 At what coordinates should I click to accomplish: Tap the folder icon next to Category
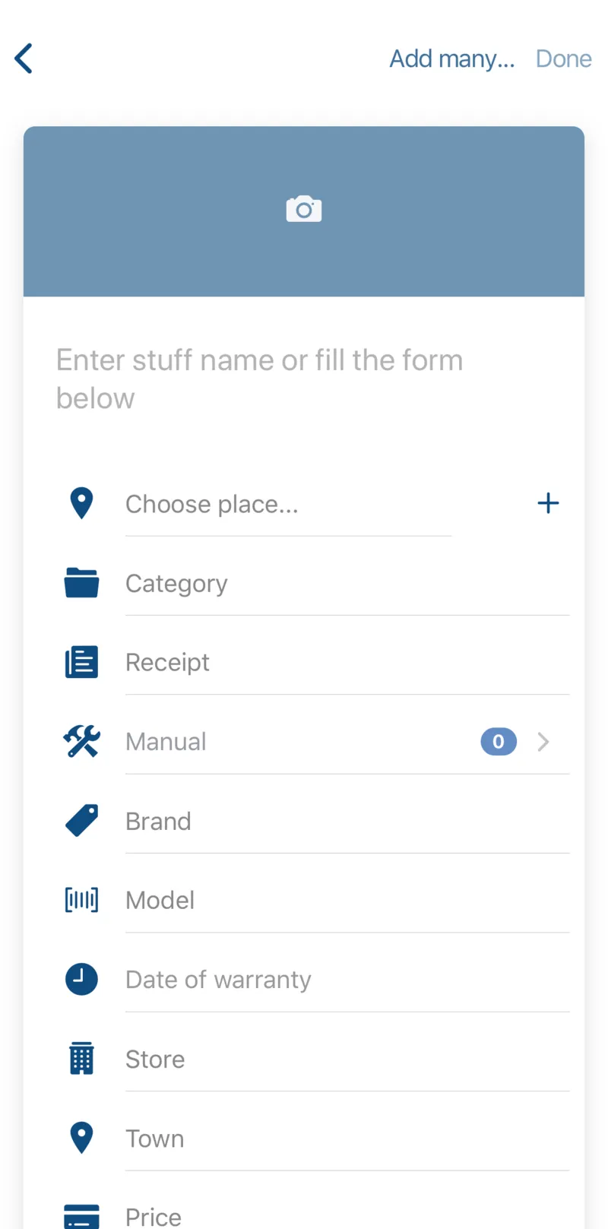pyautogui.click(x=81, y=583)
